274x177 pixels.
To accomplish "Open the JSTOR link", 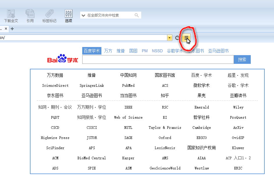I will click(x=92, y=138).
